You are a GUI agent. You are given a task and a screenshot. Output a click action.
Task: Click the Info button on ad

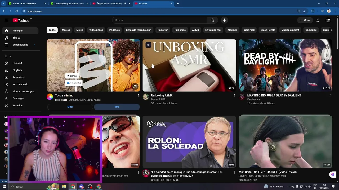pos(117,107)
